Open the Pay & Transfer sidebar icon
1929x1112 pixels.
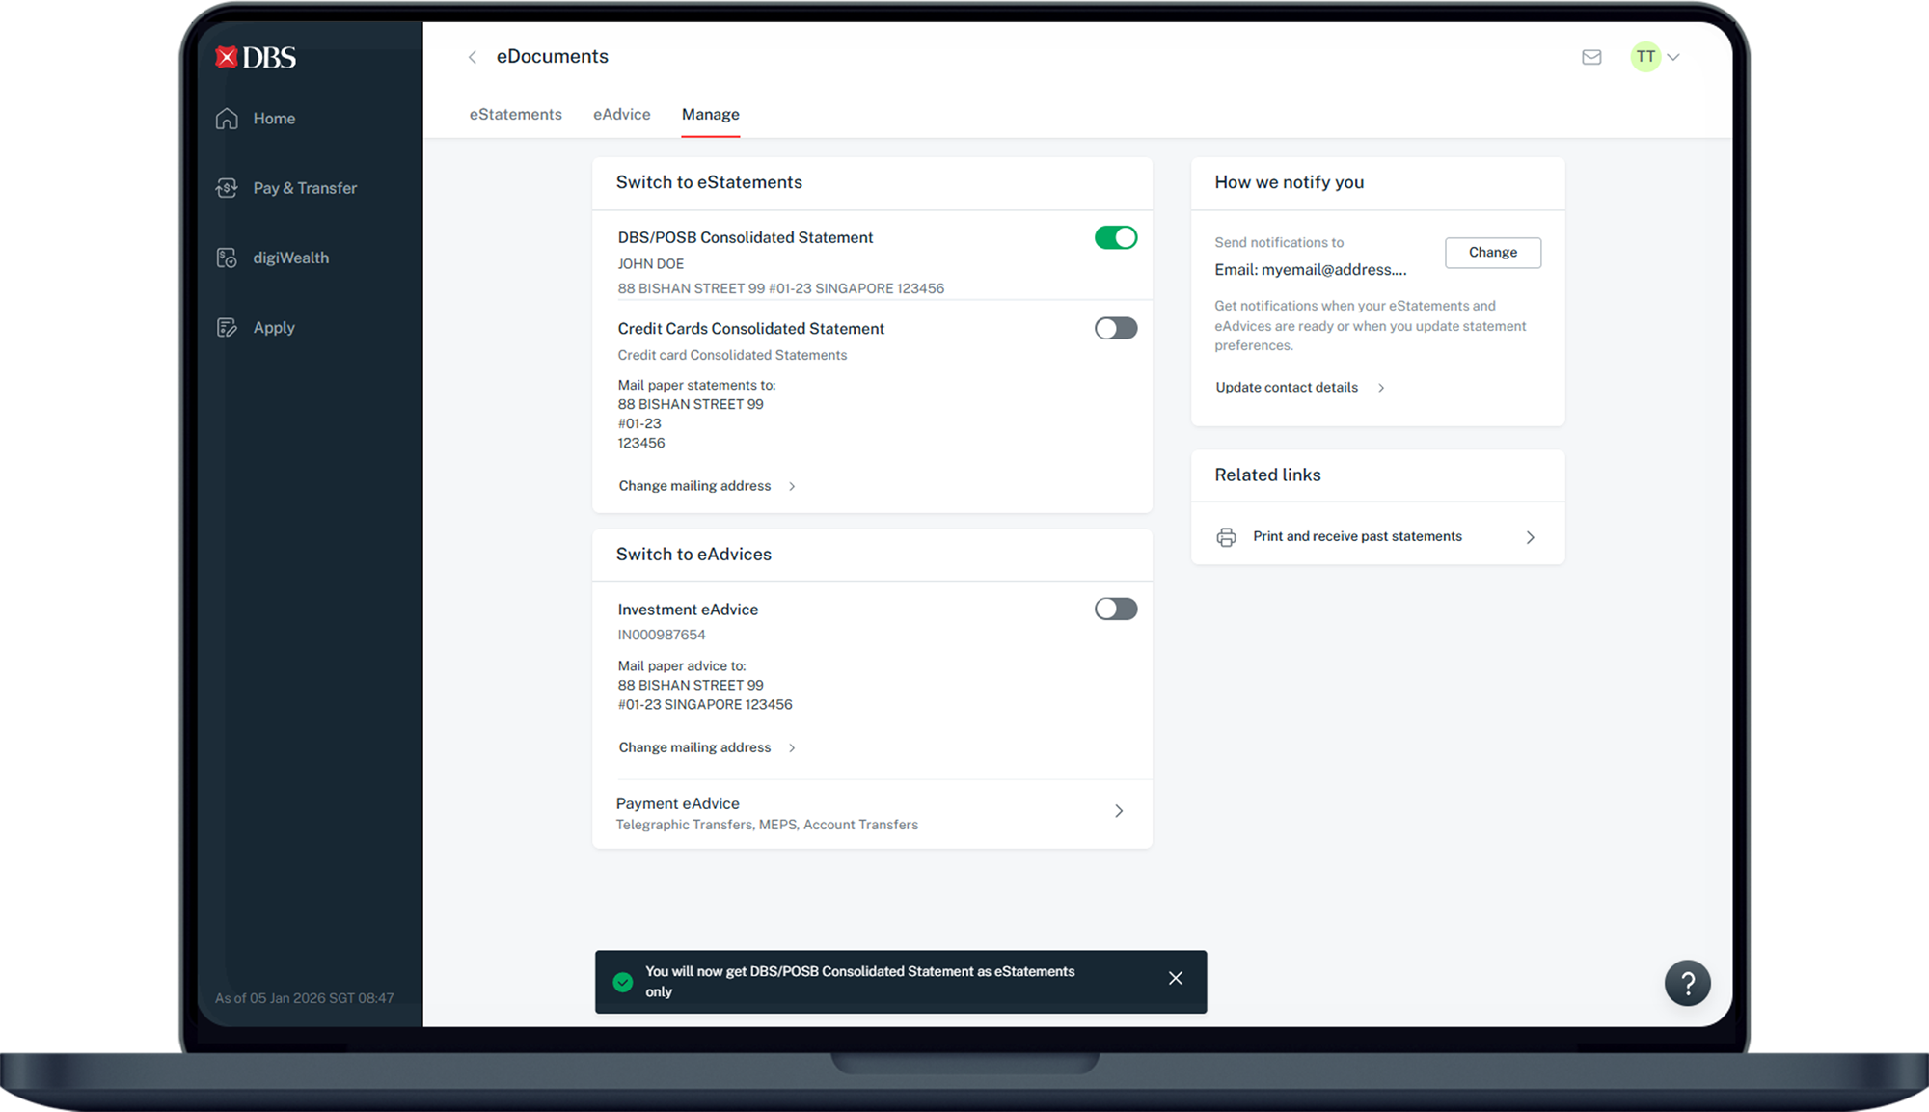click(227, 188)
